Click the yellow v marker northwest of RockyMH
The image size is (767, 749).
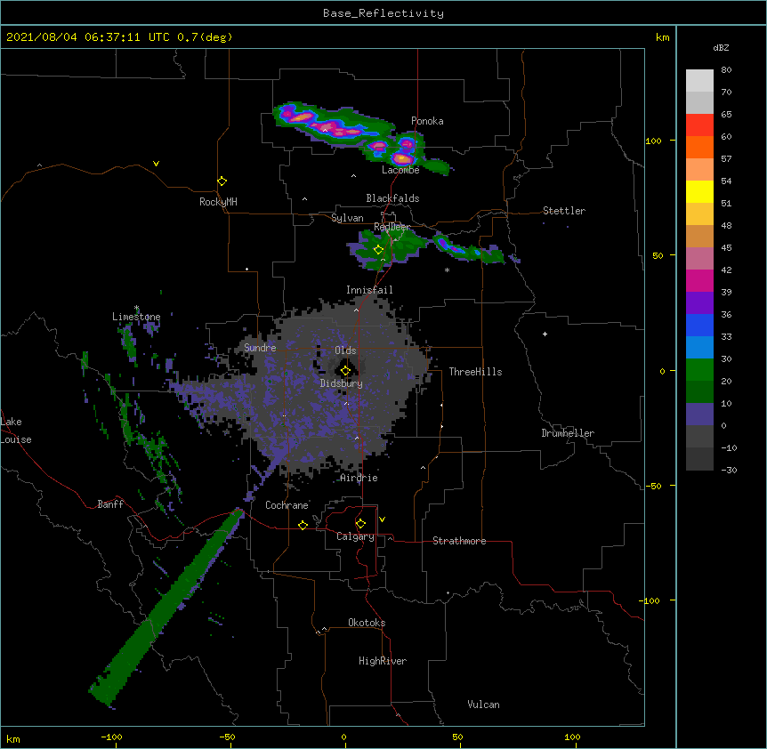(156, 164)
